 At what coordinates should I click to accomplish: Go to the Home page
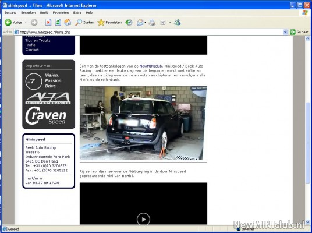(68, 22)
